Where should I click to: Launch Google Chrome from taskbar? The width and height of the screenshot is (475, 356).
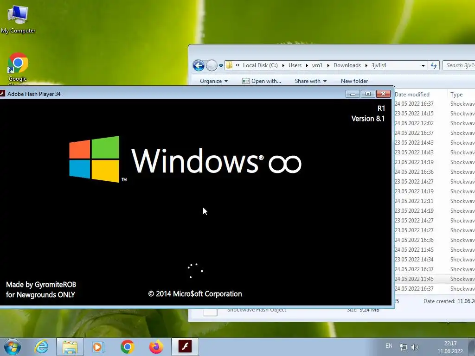(x=127, y=347)
